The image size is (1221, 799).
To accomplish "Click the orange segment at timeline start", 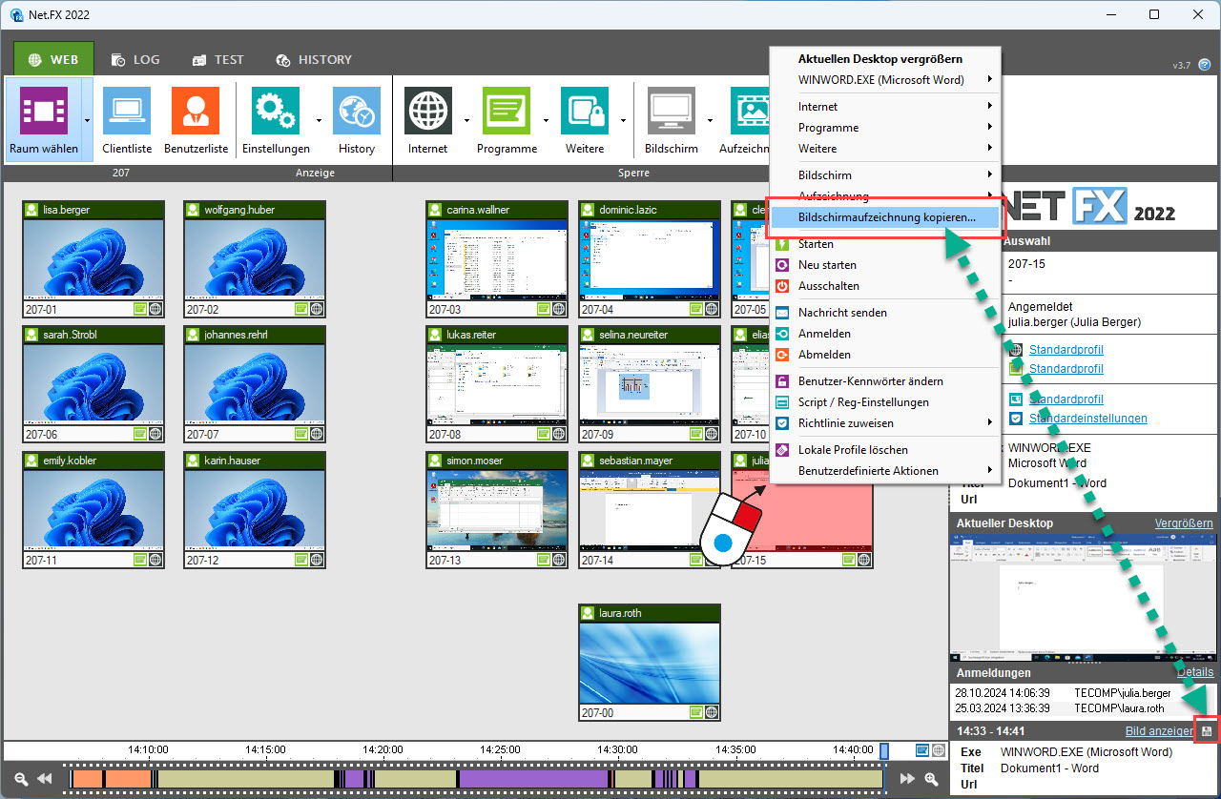I will 87,779.
